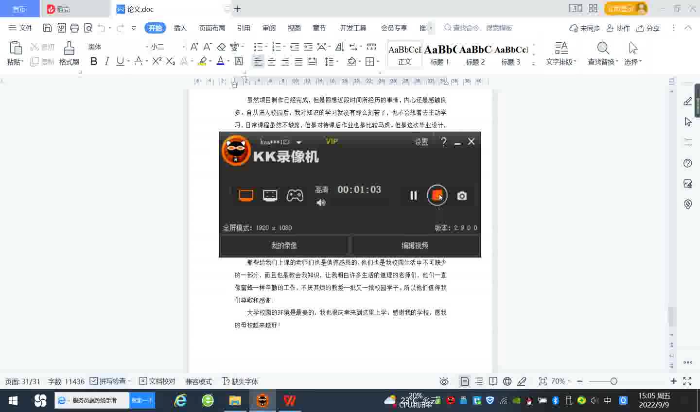The image size is (700, 412).
Task: Pause the KK录像机 recording
Action: pos(413,195)
